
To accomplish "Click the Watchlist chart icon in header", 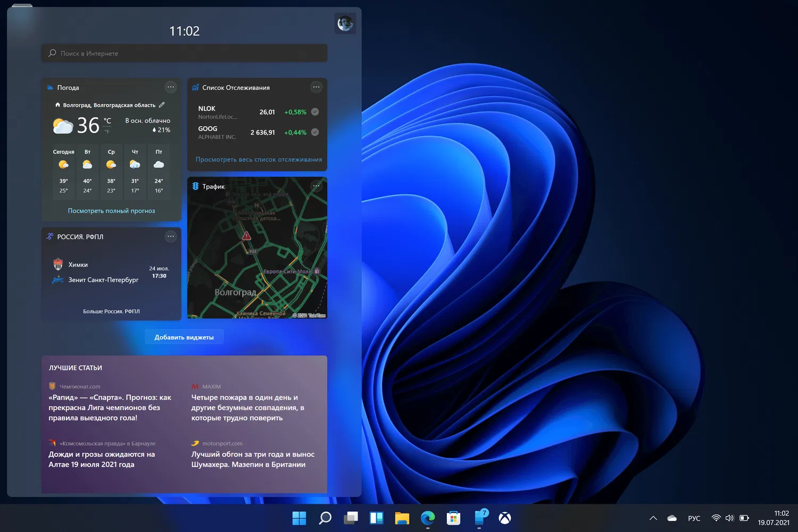I will pos(195,88).
